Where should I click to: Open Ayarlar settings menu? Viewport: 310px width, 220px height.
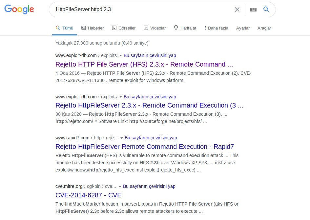[x=243, y=28]
